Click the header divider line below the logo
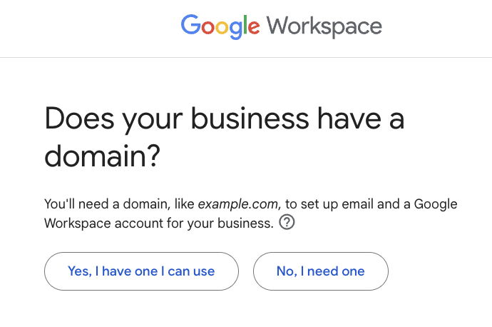This screenshot has width=492, height=327. pos(246,57)
